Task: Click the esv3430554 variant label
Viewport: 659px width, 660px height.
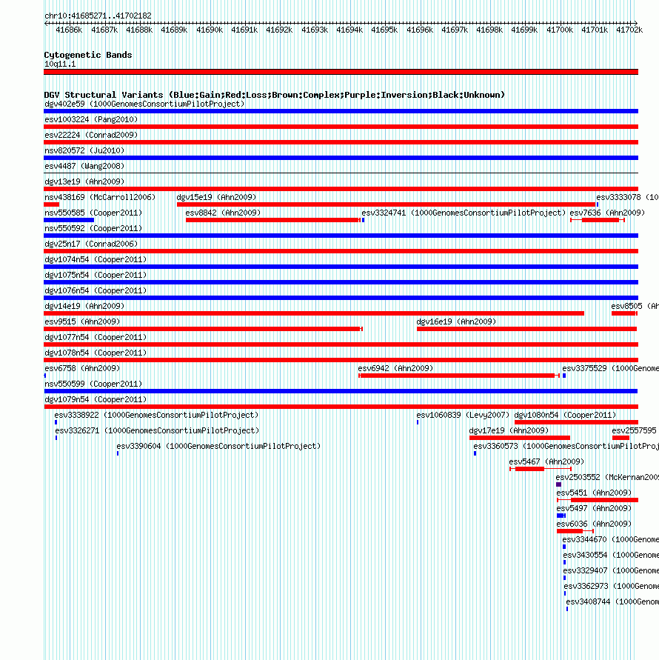Action: pos(611,556)
